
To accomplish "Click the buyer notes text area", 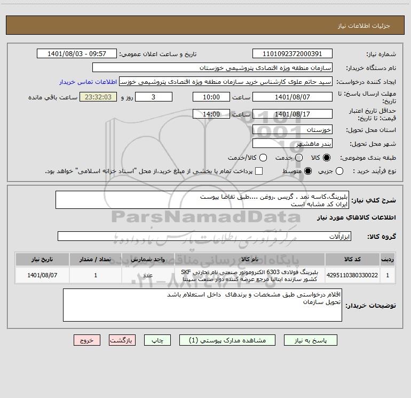I will [x=202, y=305].
